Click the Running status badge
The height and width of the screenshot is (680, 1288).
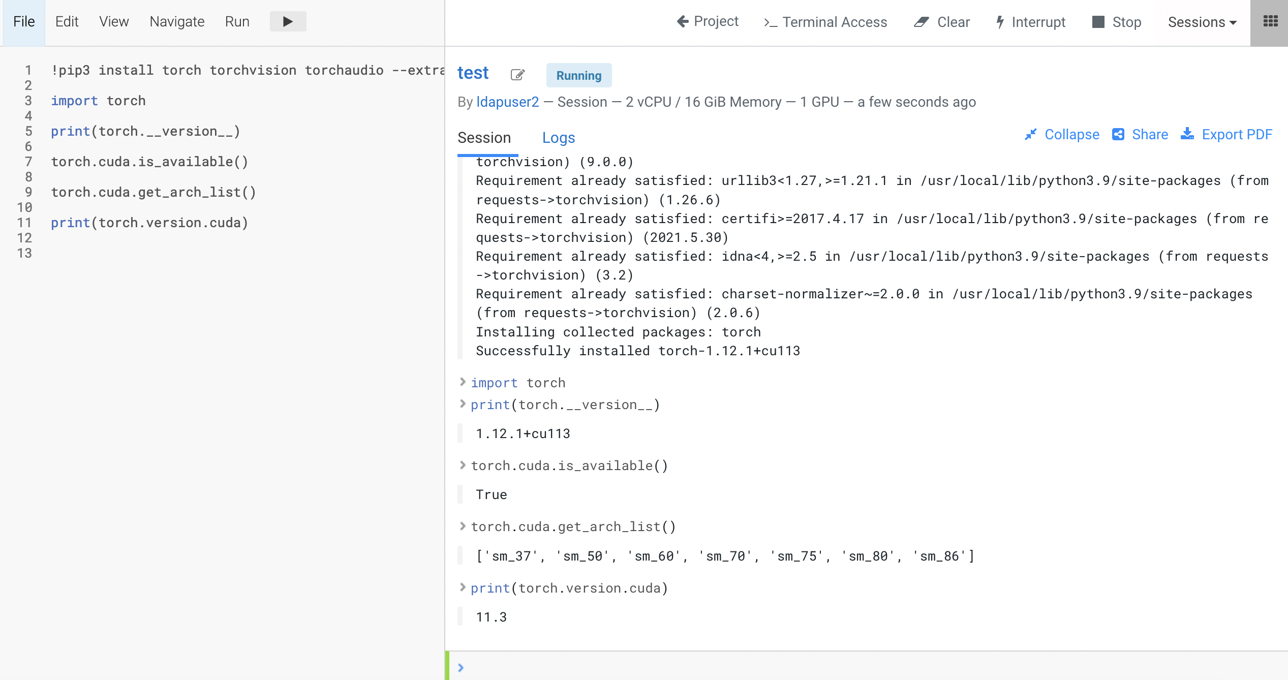click(579, 75)
